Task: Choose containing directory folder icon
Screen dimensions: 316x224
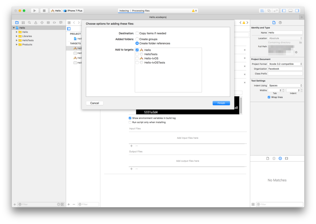Action: [x=301, y=43]
